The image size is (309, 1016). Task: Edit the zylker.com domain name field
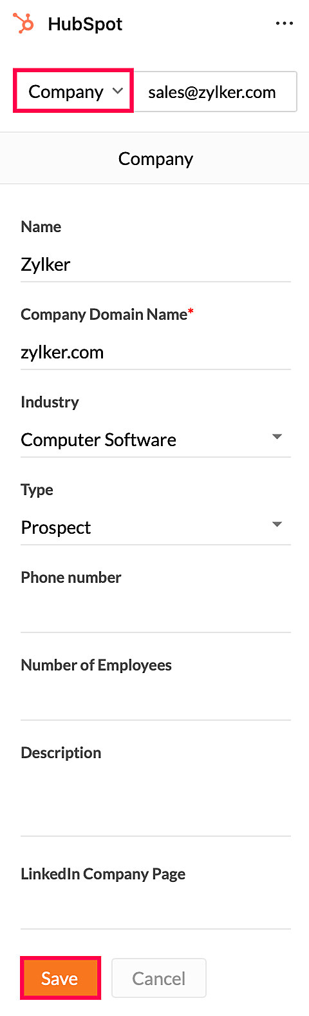coord(156,352)
